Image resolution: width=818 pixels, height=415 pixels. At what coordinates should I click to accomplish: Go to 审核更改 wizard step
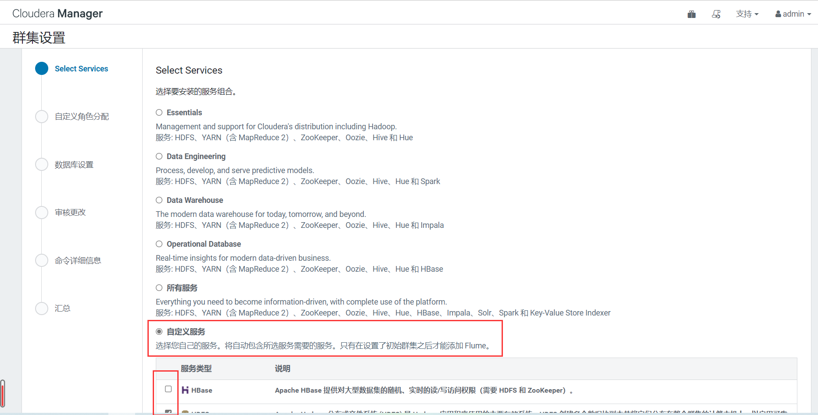click(70, 213)
